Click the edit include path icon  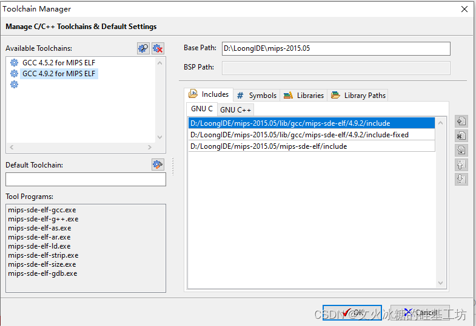point(461,150)
